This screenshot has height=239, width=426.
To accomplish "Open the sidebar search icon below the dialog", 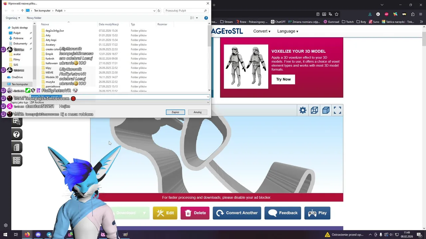I will point(17,122).
